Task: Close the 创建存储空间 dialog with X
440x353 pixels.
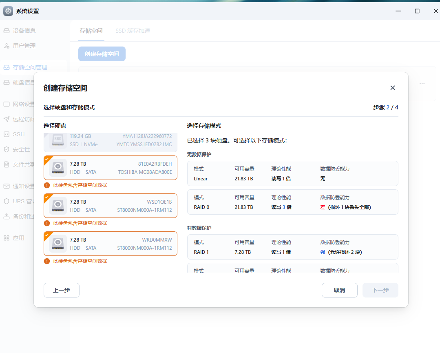Action: (392, 88)
